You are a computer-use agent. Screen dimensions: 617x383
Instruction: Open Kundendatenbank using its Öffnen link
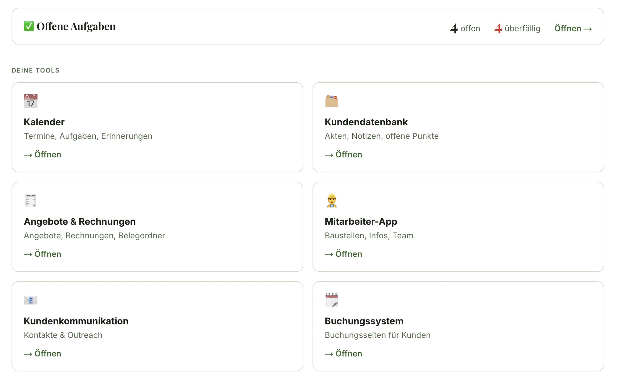[x=343, y=154]
